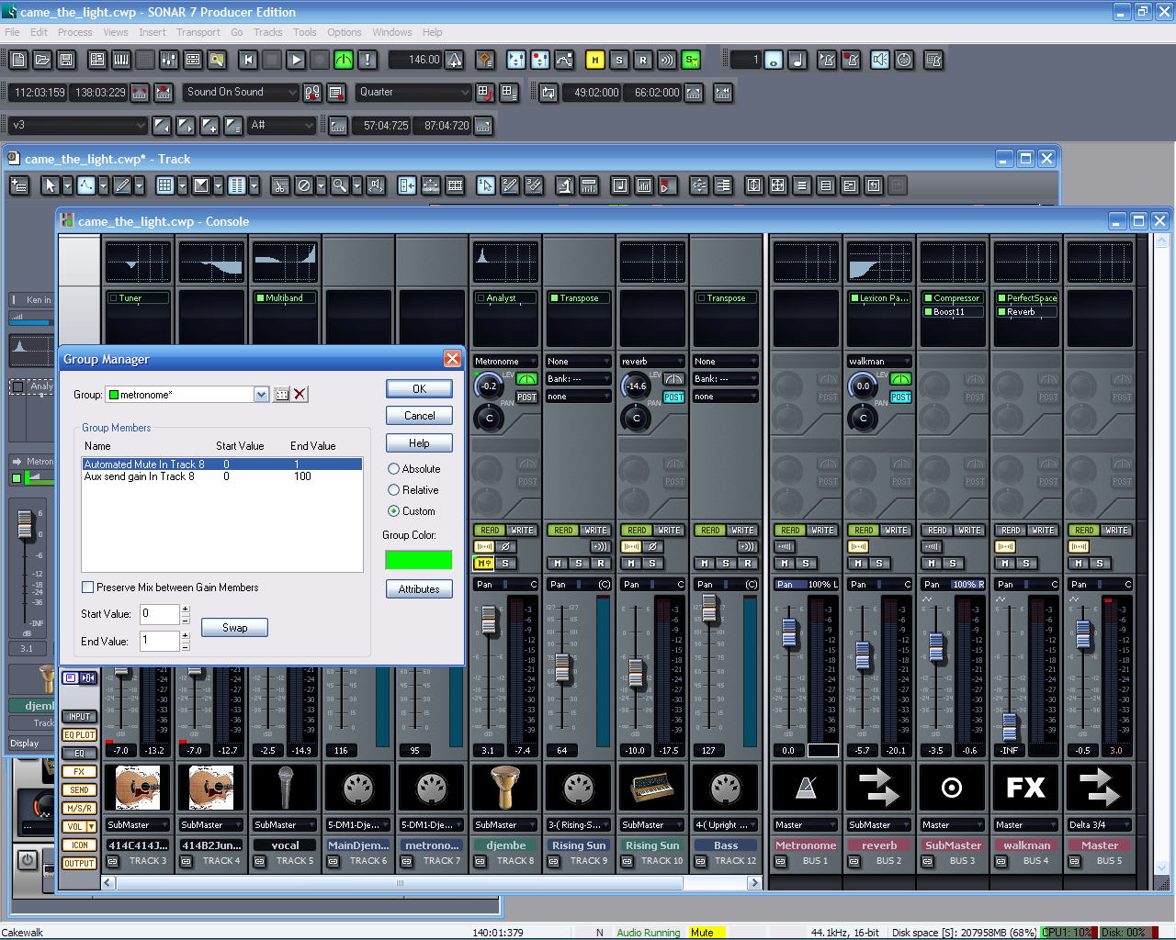The height and width of the screenshot is (940, 1176).
Task: Click the yellow global Mute button
Action: pos(595,60)
